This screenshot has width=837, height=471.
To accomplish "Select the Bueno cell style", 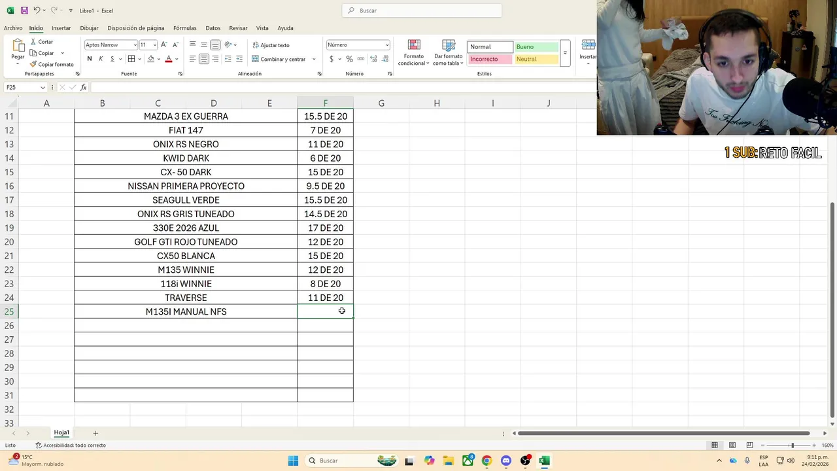I will pos(536,47).
